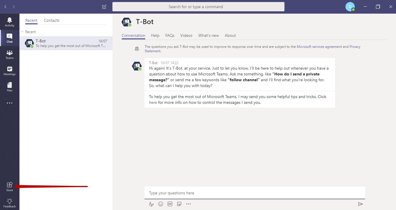Open the About tab
The height and width of the screenshot is (210, 396).
[230, 35]
